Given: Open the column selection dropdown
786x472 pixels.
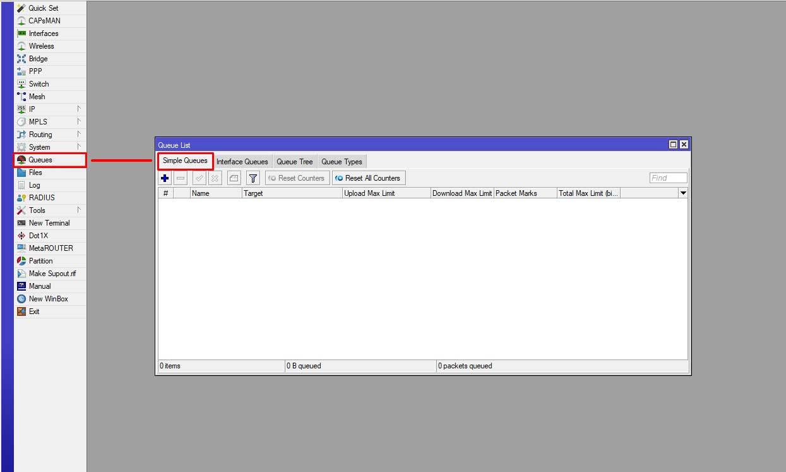Looking at the screenshot, I should click(x=683, y=193).
